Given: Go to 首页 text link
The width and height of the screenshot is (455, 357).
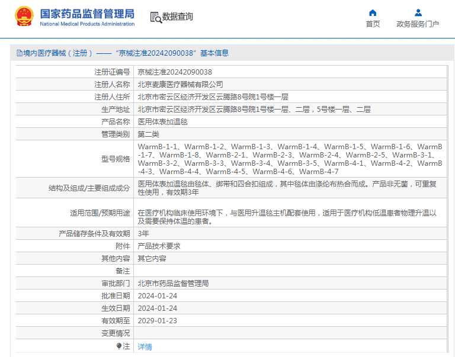Looking at the screenshot, I should (373, 24).
